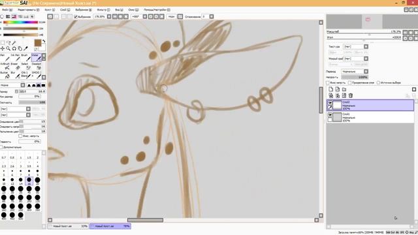Select brush size 20 preset
The width and height of the screenshot is (418, 235).
point(38,181)
